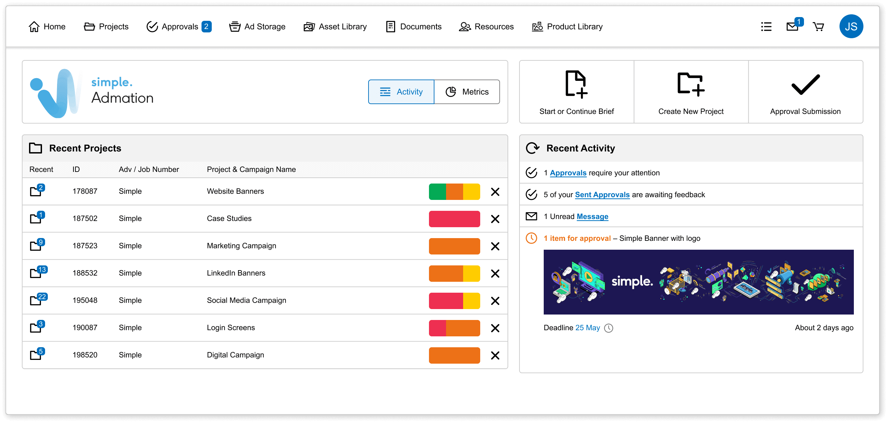Screen dimensions: 888x423
Task: Click the Website Banners progress bar
Action: pyautogui.click(x=454, y=191)
